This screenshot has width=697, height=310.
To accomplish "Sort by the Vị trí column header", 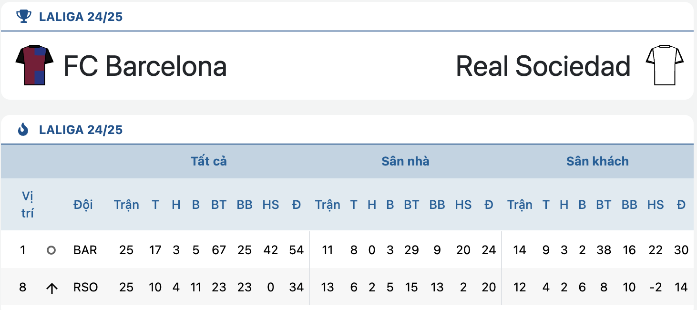I will coord(28,205).
